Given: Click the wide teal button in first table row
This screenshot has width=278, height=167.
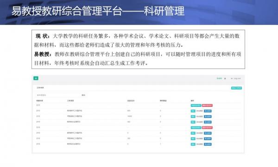Looking at the screenshot, I should tap(196, 105).
